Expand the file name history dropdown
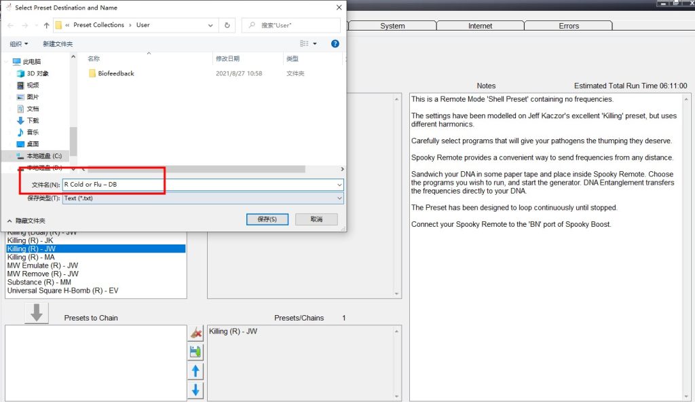The width and height of the screenshot is (695, 402). click(x=339, y=185)
